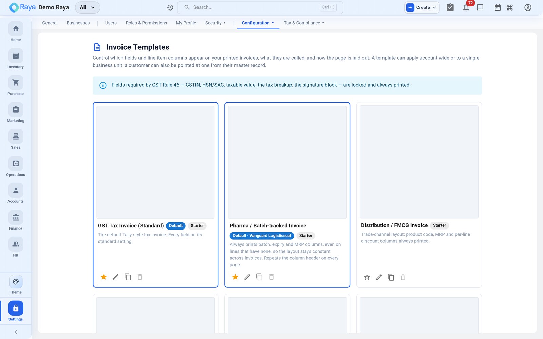
Task: Delete the GST Tax Invoice (Standard) template
Action: [140, 277]
